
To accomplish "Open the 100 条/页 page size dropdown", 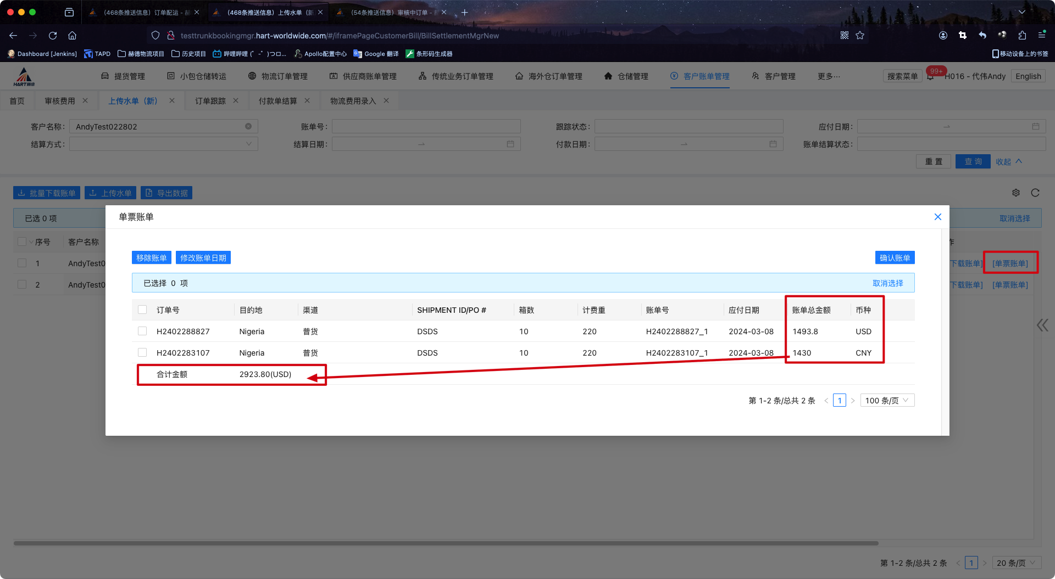I will click(887, 401).
